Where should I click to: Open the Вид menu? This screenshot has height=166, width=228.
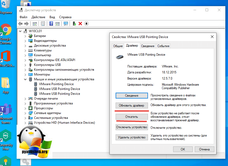point(52,17)
